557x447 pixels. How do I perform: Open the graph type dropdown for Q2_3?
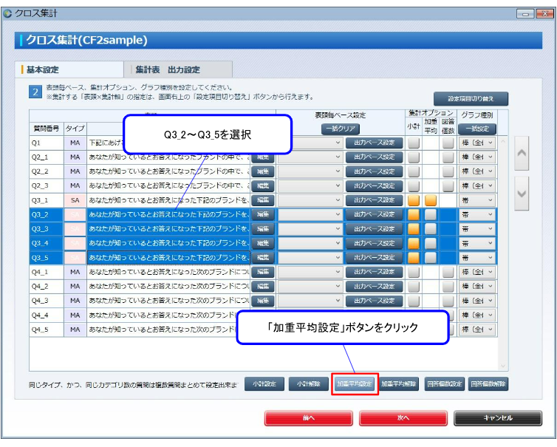476,186
